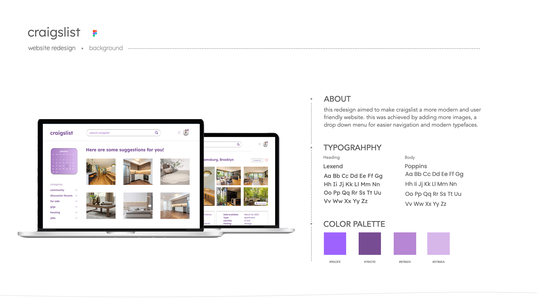
Task: Click the message lister button
Action: [257, 160]
